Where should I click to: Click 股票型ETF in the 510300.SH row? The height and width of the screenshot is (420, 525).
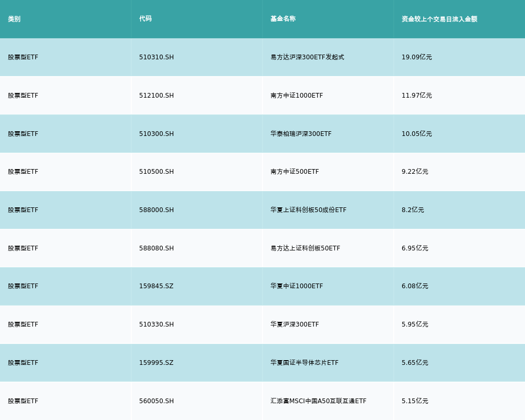coord(23,134)
